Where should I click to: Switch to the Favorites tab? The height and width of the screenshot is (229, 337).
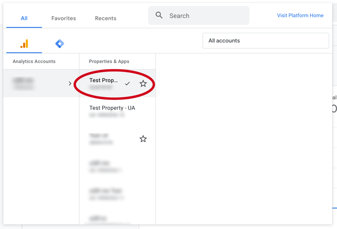pyautogui.click(x=64, y=18)
